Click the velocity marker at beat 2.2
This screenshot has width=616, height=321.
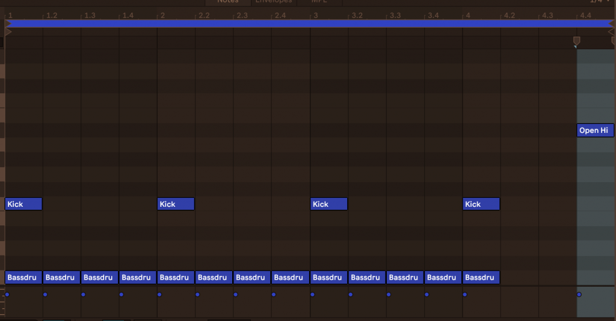[x=197, y=295]
